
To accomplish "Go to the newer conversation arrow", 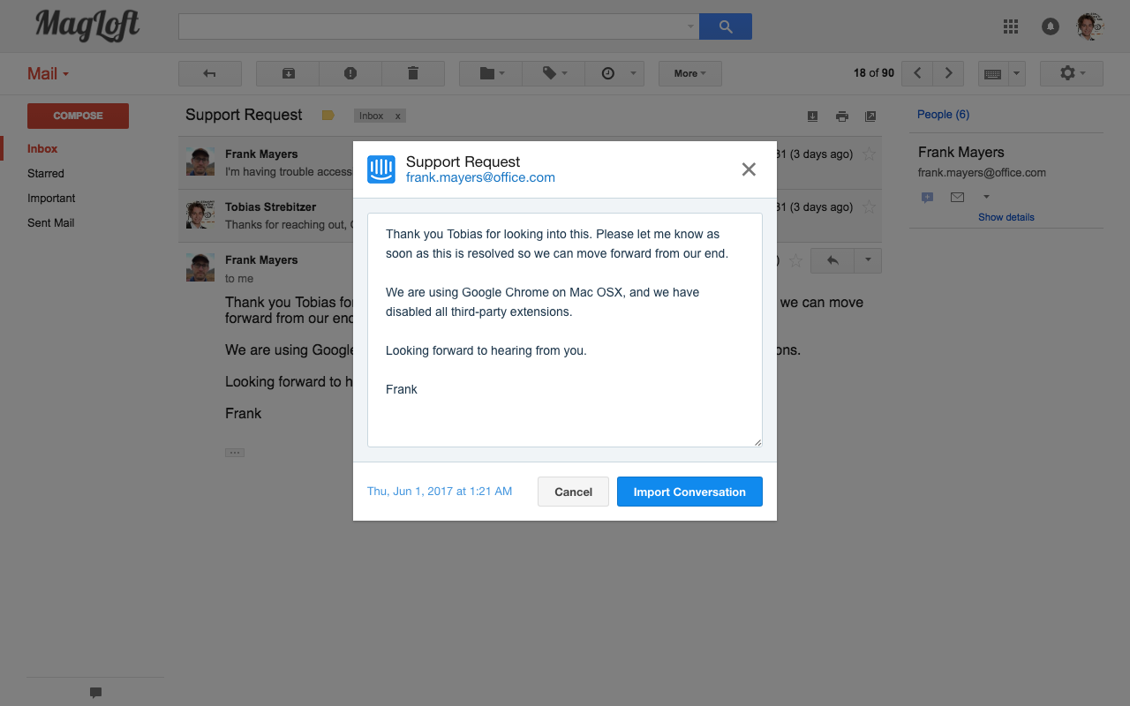I will [917, 73].
